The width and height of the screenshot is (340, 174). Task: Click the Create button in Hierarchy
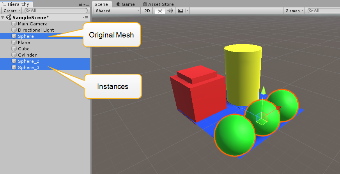point(12,11)
